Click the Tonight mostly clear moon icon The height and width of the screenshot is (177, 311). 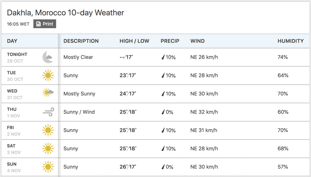(x=48, y=57)
